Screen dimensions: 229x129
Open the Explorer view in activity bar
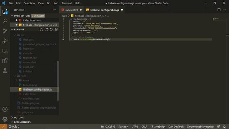tap(5, 11)
